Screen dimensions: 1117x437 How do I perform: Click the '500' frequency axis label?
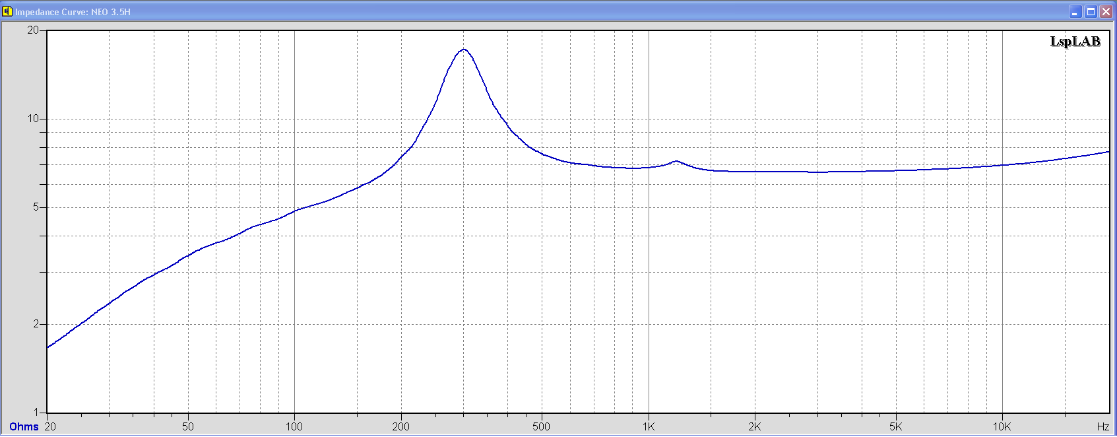(541, 426)
